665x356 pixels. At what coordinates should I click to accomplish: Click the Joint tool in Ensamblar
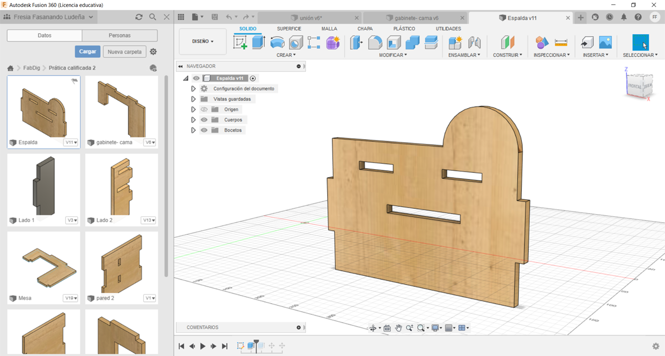tap(474, 43)
